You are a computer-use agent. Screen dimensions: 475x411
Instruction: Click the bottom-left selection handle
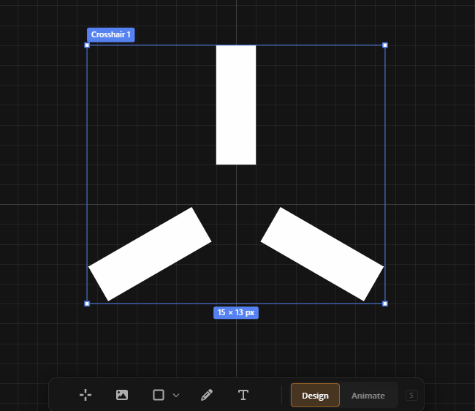coord(87,303)
